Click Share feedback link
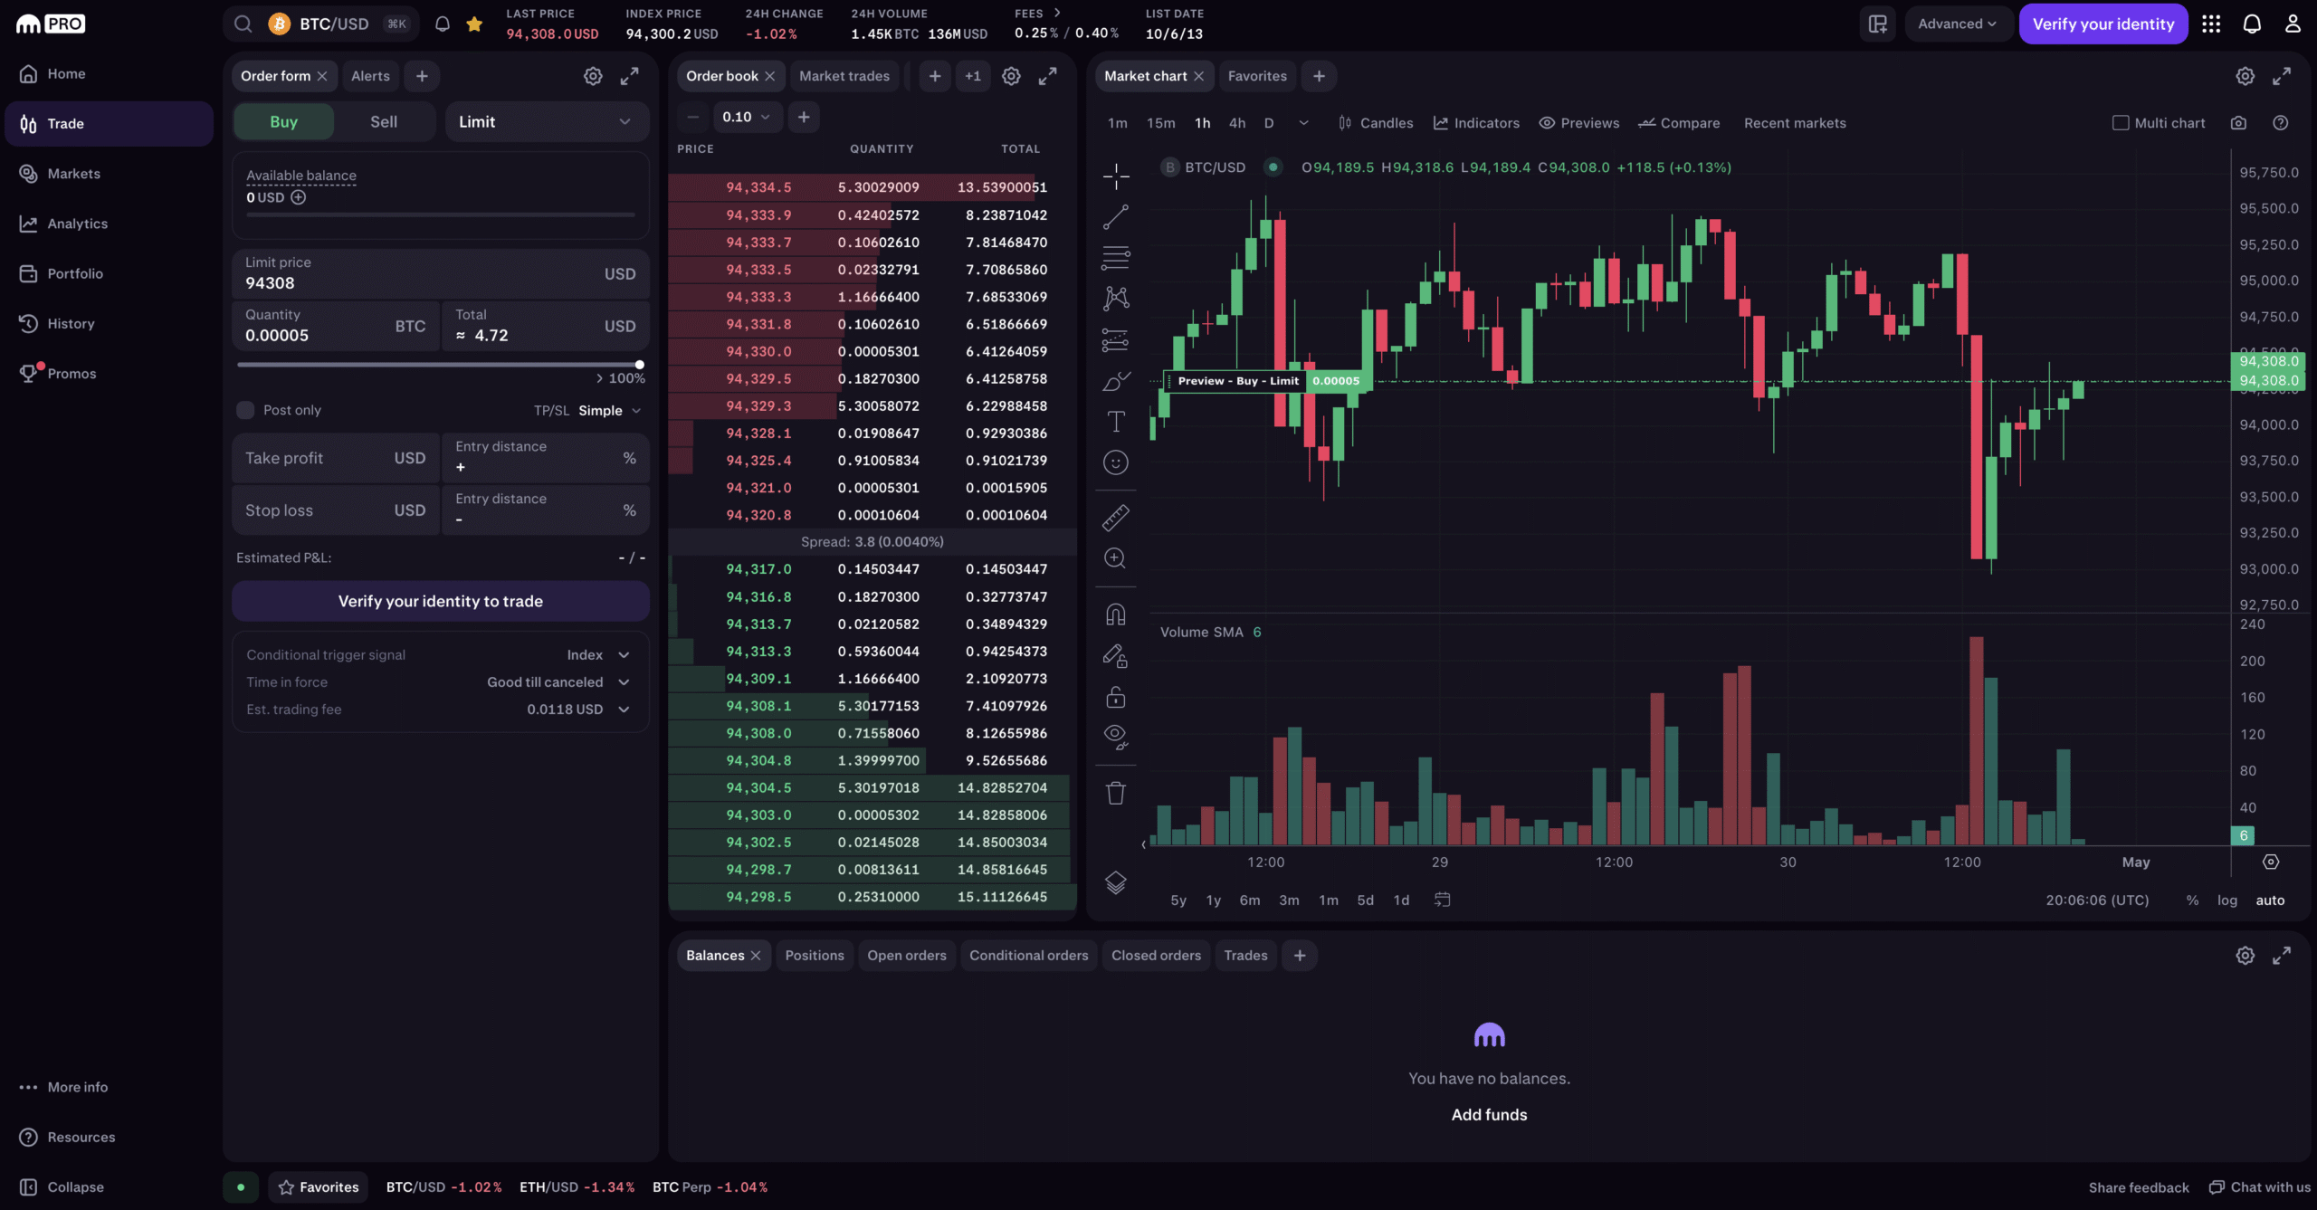 [2139, 1187]
